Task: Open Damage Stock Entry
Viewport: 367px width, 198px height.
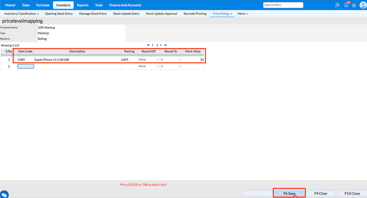Action: click(93, 14)
